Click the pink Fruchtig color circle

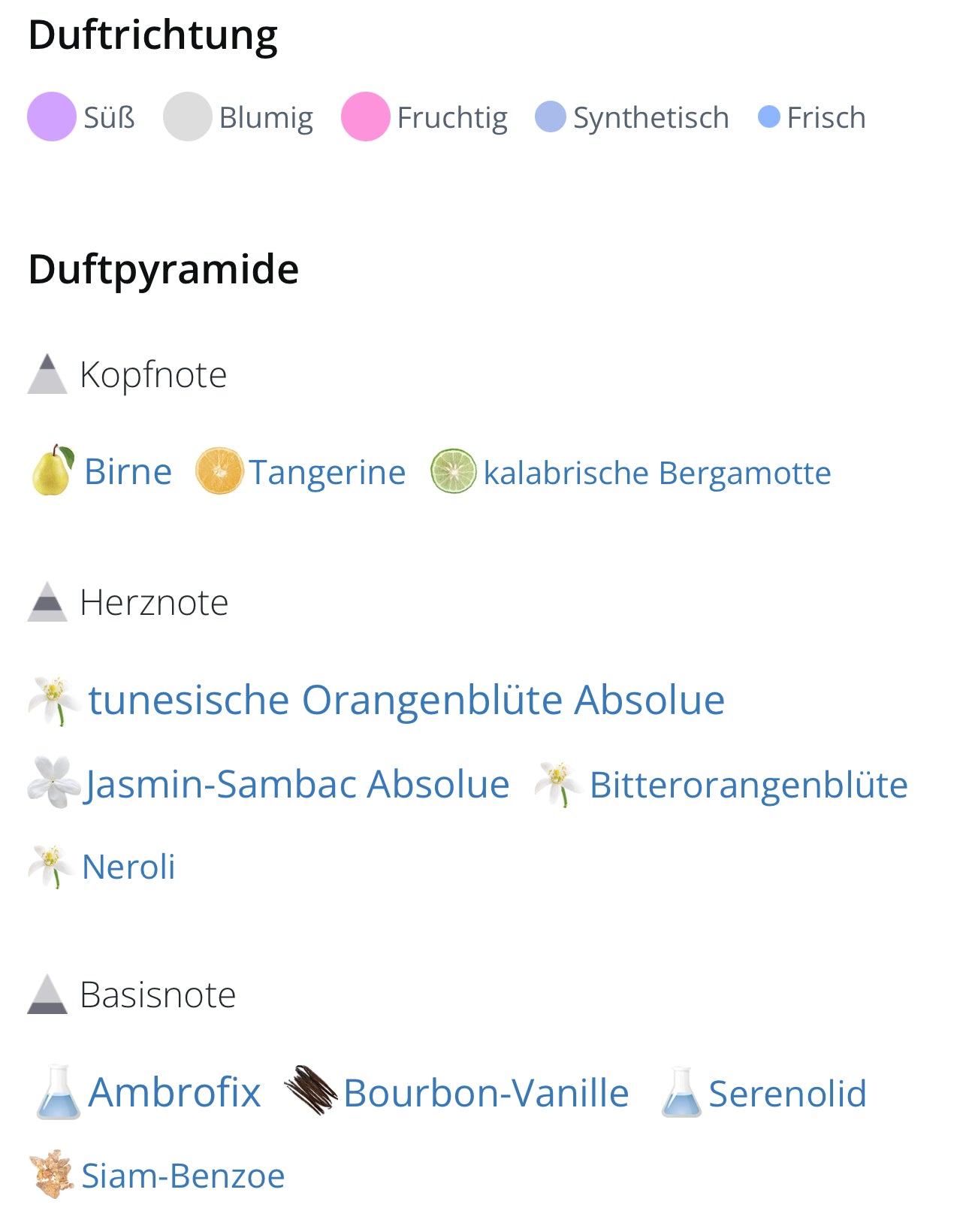(365, 117)
